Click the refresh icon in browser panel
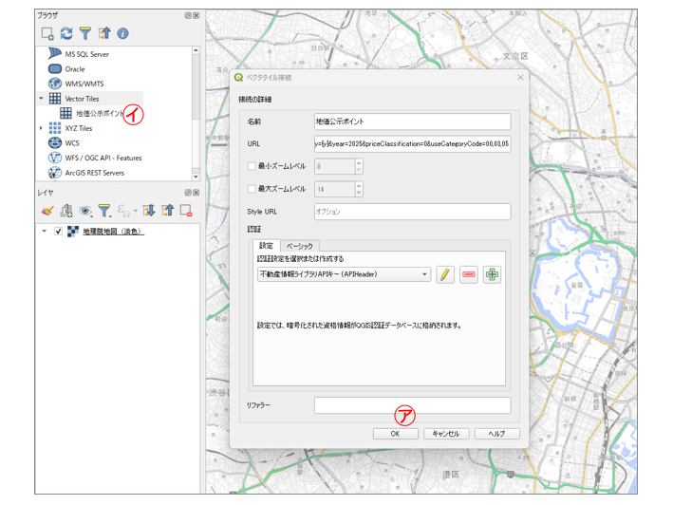 coord(66,33)
